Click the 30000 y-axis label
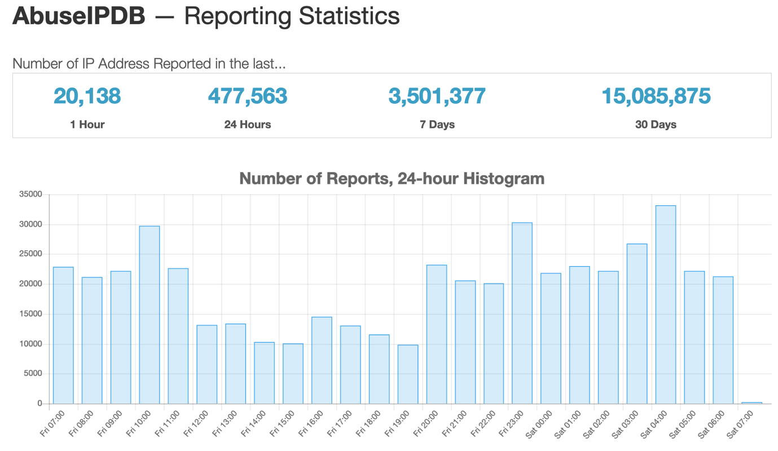The width and height of the screenshot is (778, 451). point(31,224)
